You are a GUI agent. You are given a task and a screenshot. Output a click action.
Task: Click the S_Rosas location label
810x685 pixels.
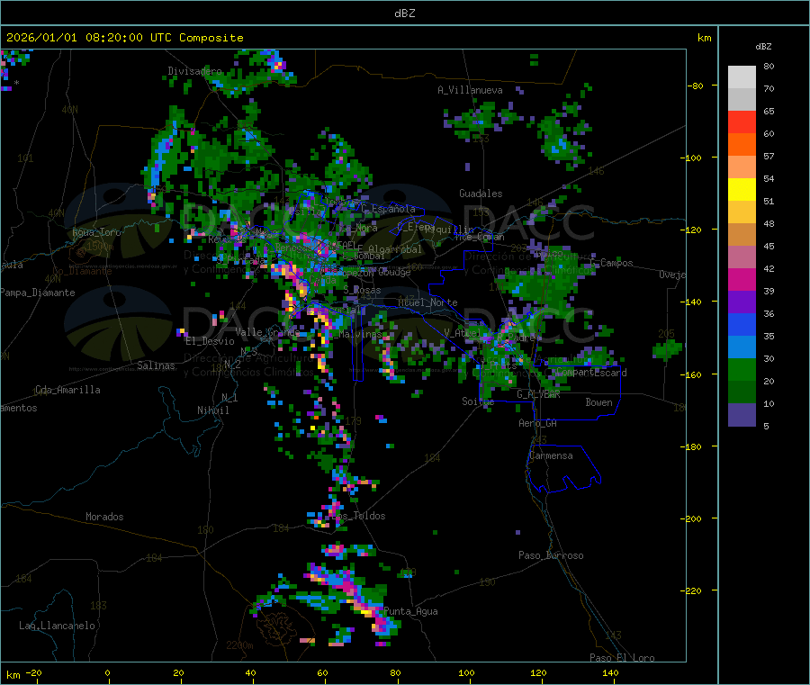point(362,291)
